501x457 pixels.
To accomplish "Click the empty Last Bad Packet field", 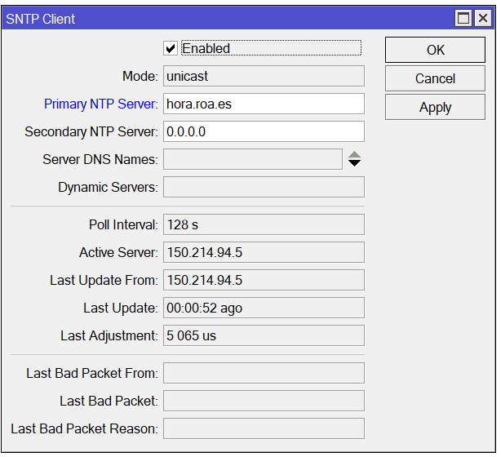I will (264, 401).
